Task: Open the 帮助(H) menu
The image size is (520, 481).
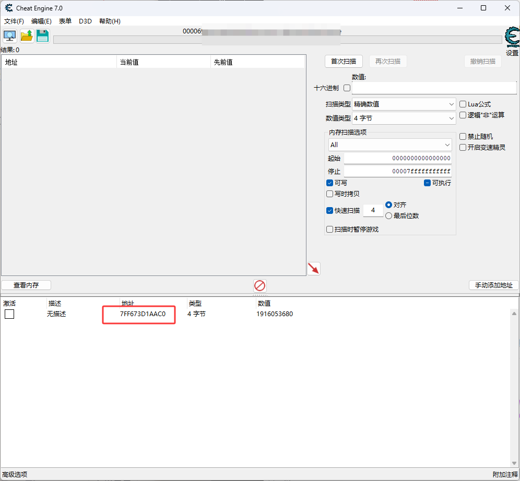Action: pos(110,21)
